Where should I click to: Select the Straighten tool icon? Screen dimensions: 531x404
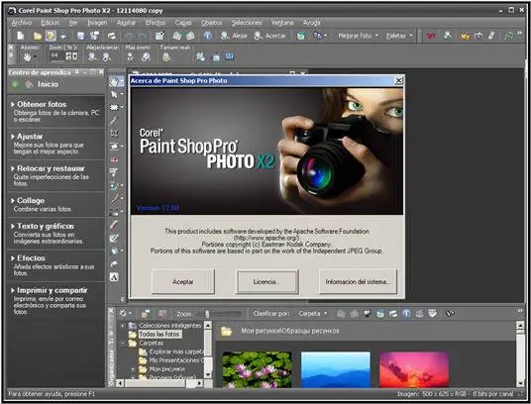point(114,147)
